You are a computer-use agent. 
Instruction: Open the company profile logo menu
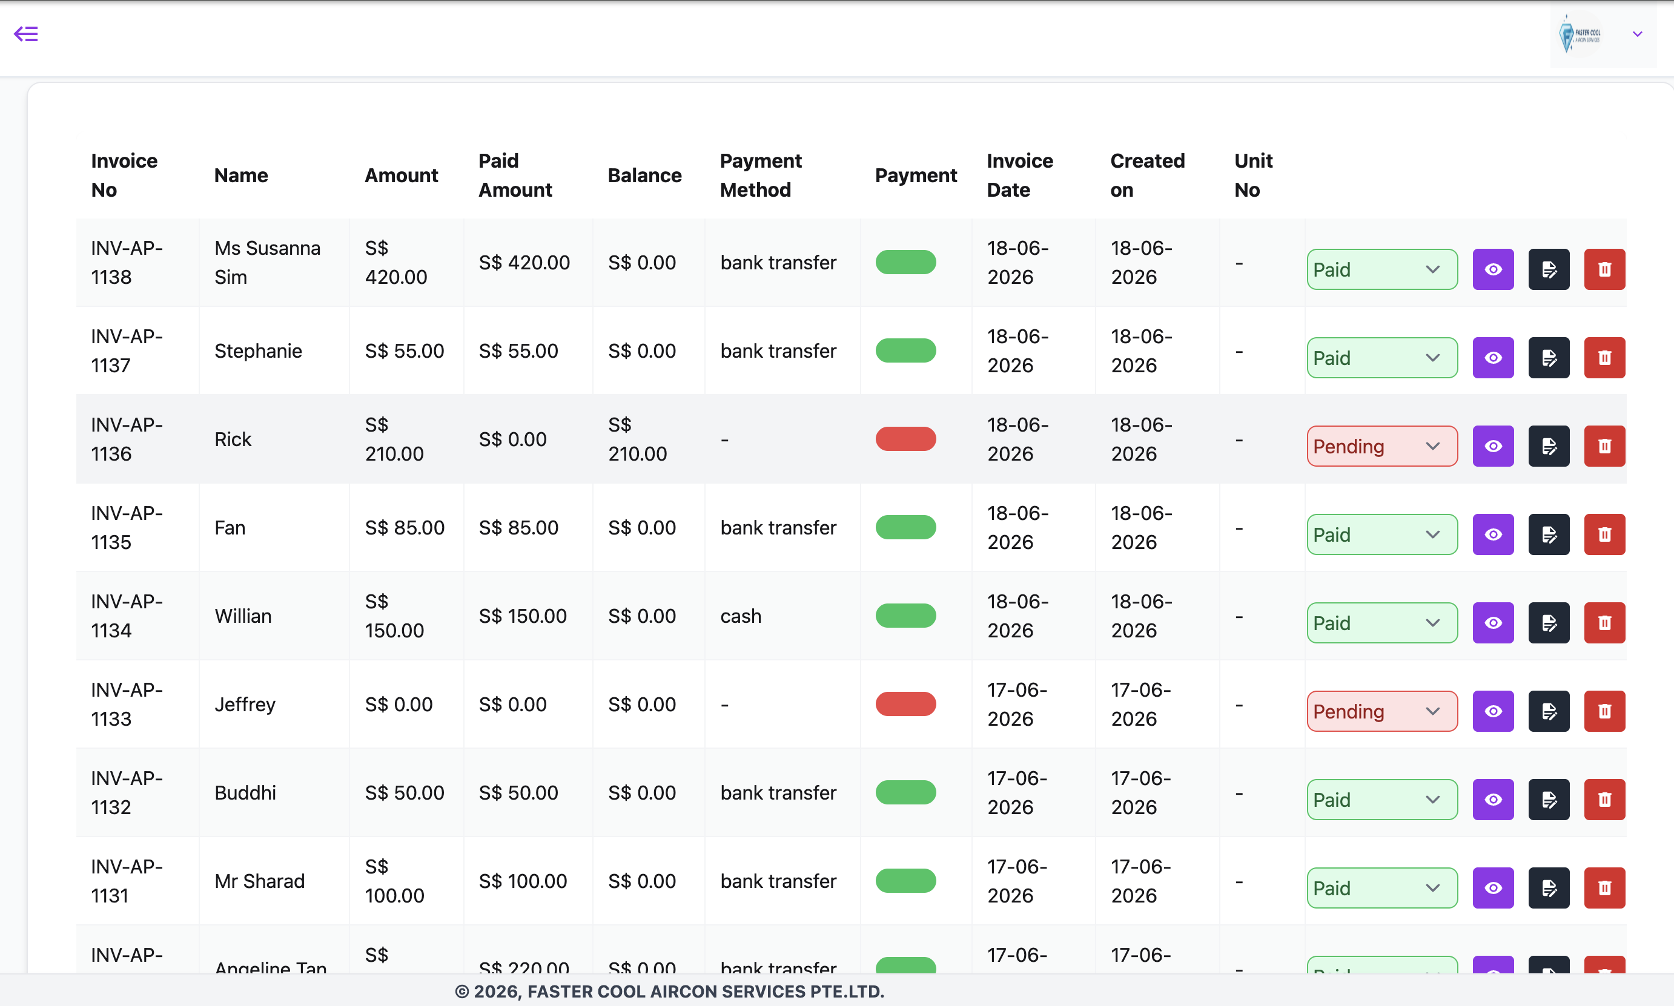(1579, 34)
